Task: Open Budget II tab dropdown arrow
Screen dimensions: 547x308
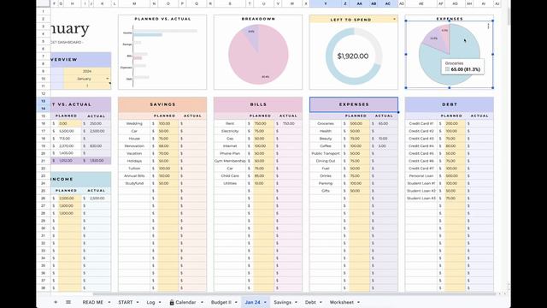Action: click(x=236, y=302)
